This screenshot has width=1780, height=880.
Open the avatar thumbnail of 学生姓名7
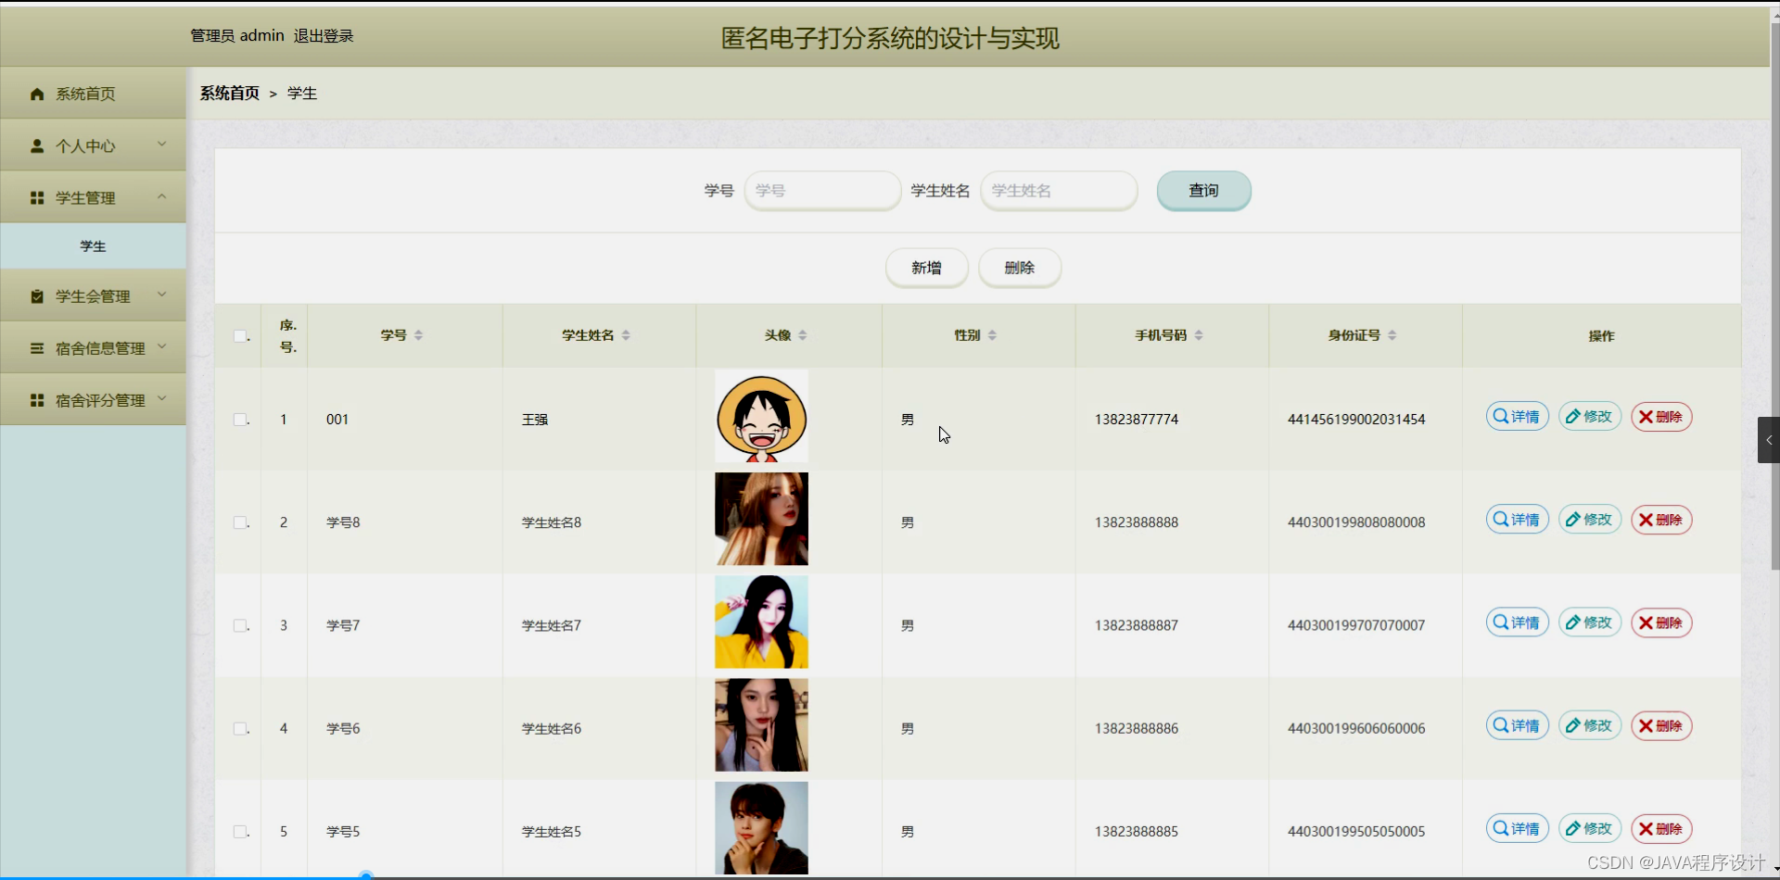(761, 622)
